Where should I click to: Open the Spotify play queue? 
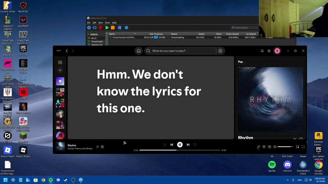(x=264, y=147)
